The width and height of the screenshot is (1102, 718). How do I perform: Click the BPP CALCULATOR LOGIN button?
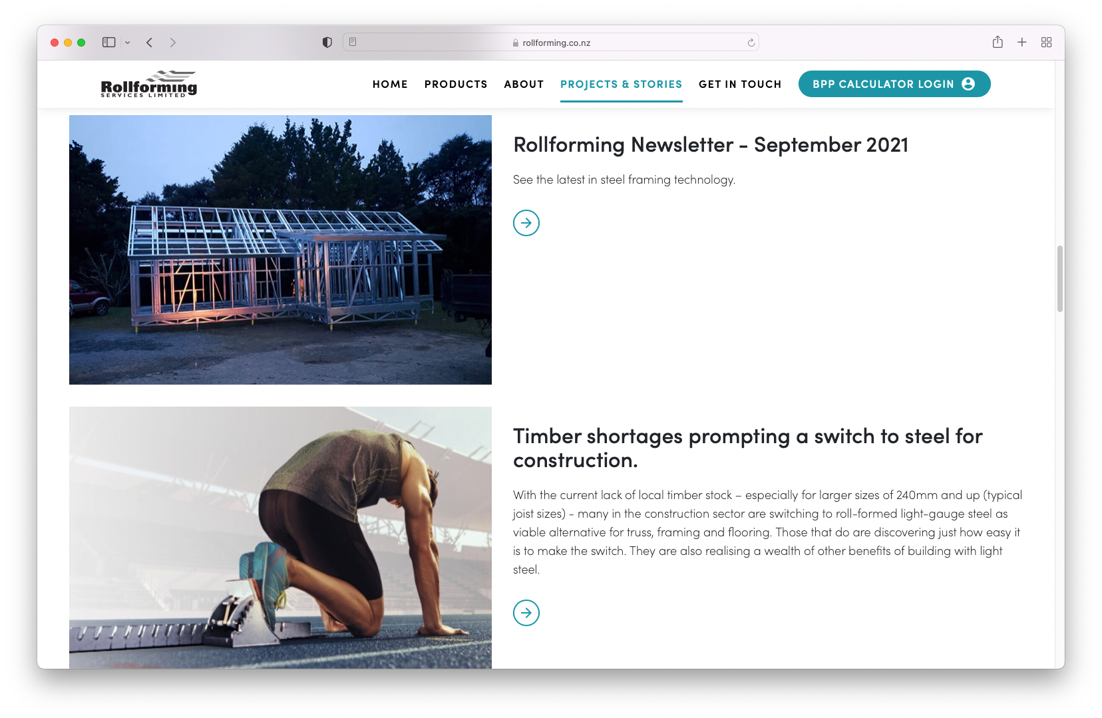pyautogui.click(x=894, y=84)
